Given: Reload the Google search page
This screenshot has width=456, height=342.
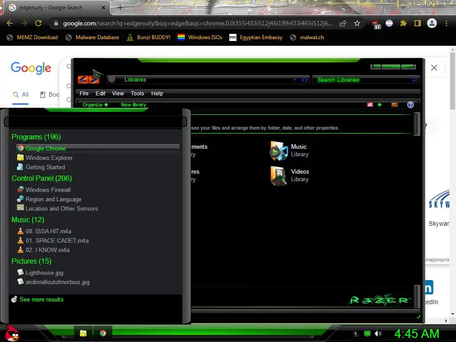Looking at the screenshot, I should (x=38, y=23).
